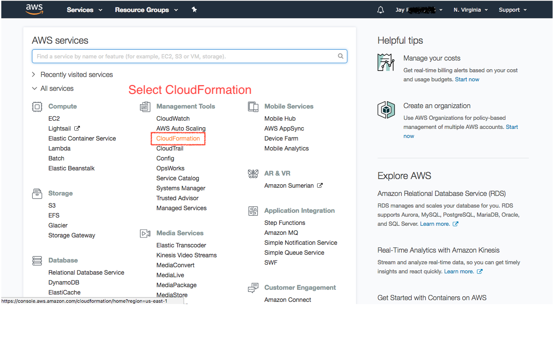Click Start now under Manage your costs
This screenshot has width=553, height=346.
click(x=467, y=80)
